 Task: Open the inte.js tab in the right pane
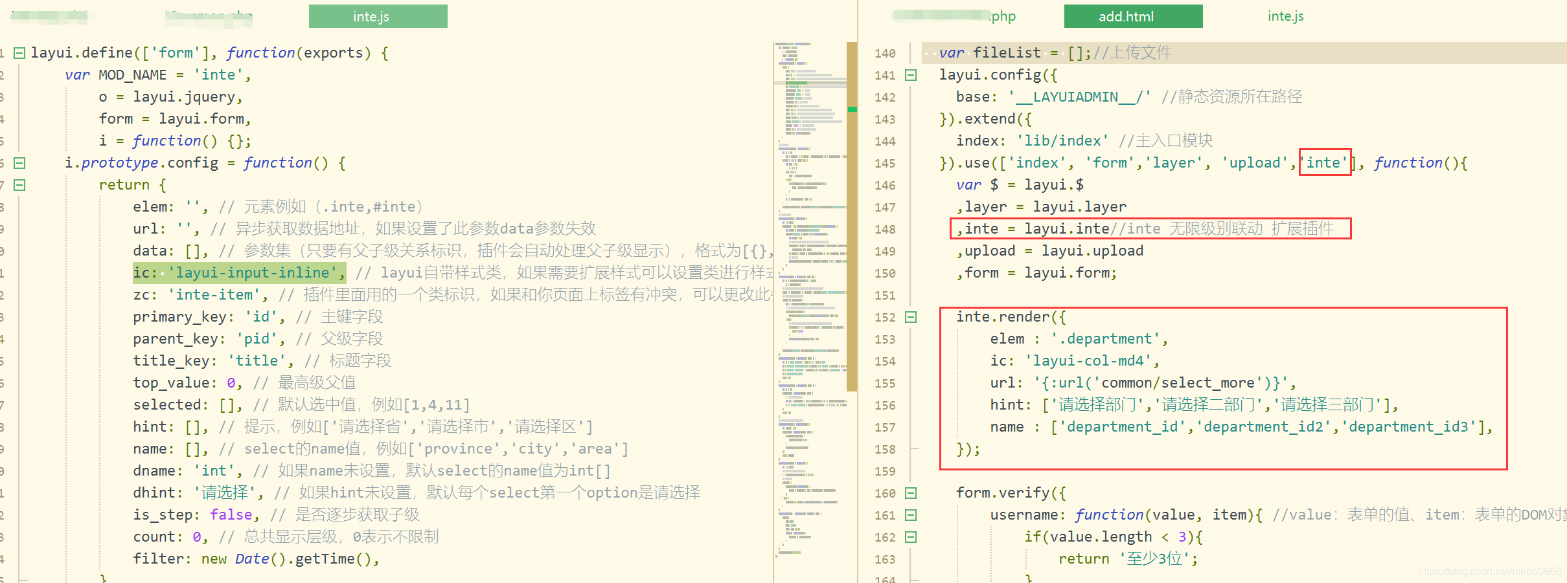pyautogui.click(x=1285, y=16)
